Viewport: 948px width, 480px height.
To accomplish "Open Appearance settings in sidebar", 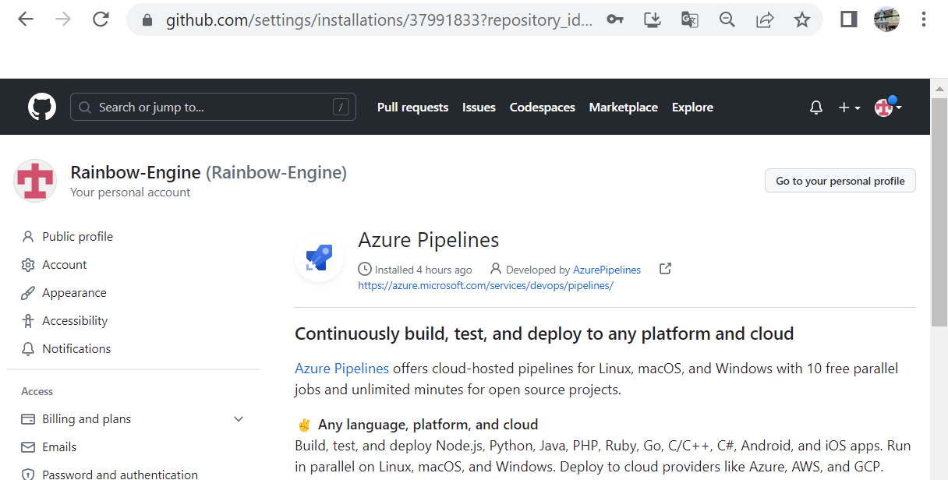I will click(x=74, y=293).
